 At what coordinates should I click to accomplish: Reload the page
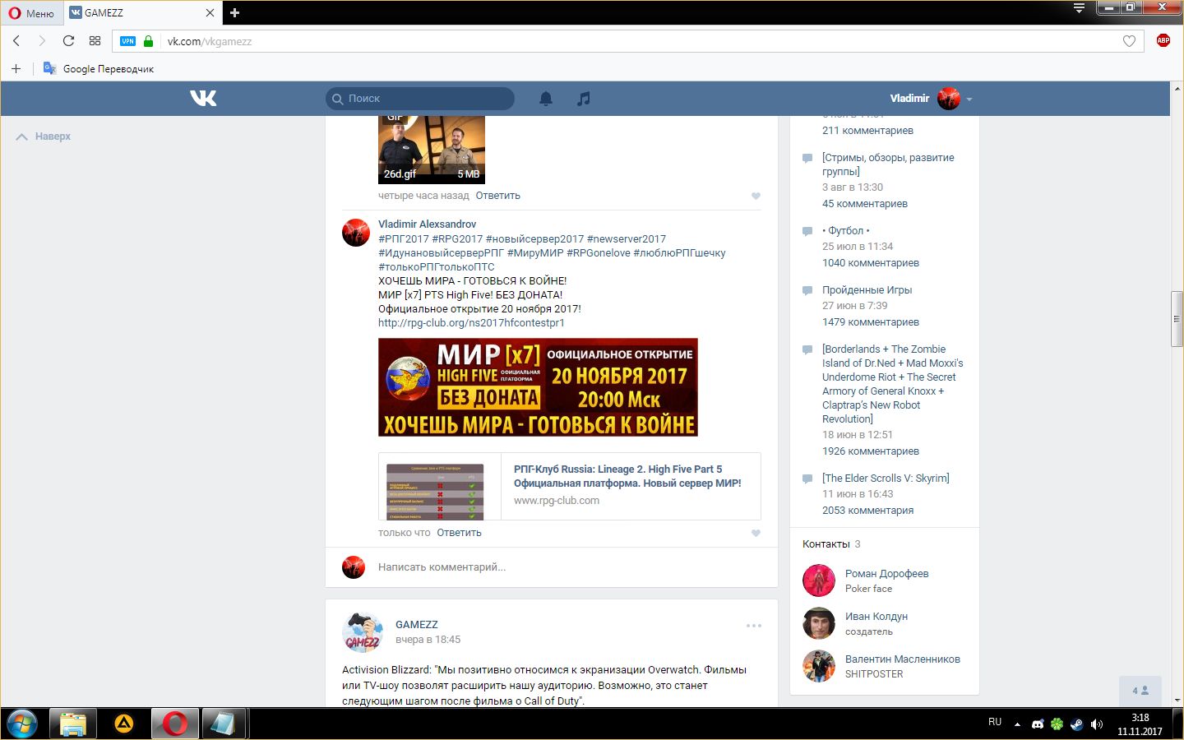click(x=69, y=41)
